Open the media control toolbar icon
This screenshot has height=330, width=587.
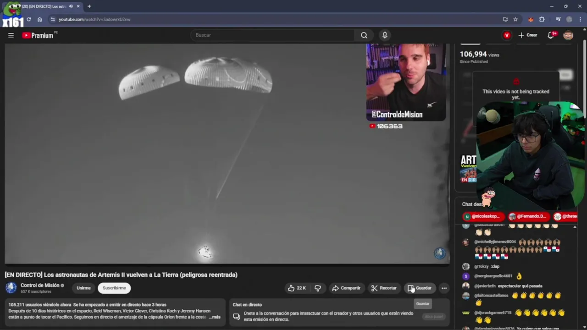click(558, 19)
